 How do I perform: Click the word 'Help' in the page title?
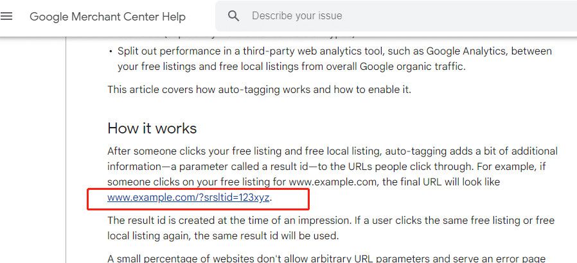pos(174,17)
